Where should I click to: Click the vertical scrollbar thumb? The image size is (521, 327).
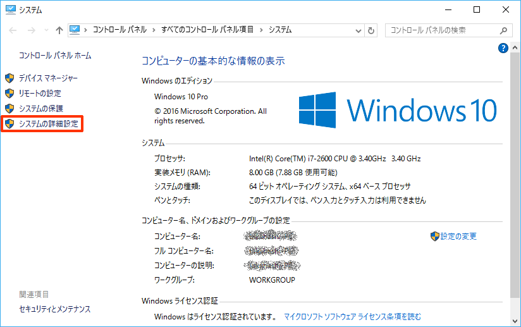pos(515,175)
